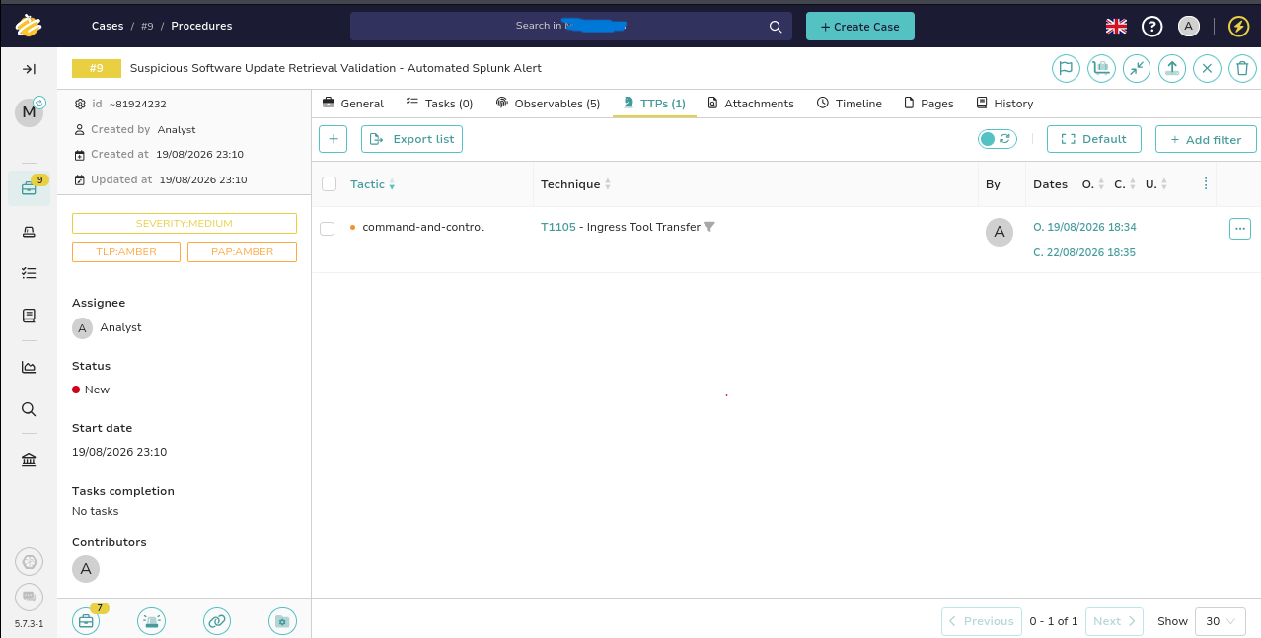1261x638 pixels.
Task: Sort by C. date column arrows
Action: [1133, 184]
